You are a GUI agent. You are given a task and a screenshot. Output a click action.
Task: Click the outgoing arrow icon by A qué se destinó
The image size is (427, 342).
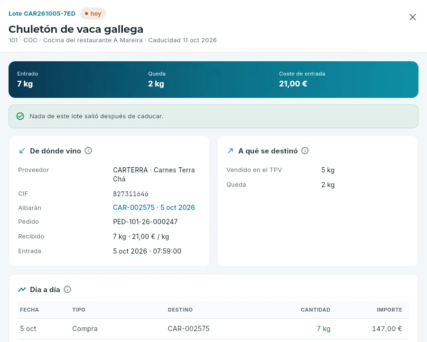pos(231,151)
